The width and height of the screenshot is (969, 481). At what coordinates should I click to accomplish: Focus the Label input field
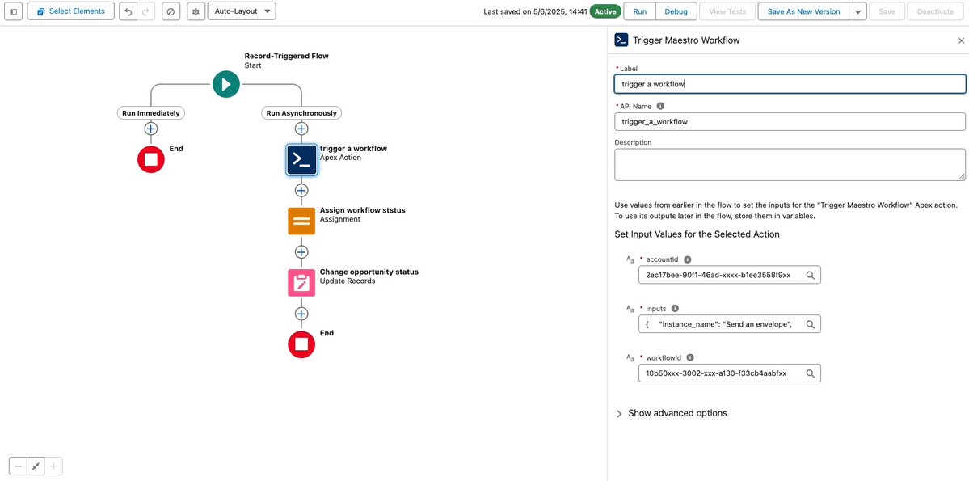point(790,84)
